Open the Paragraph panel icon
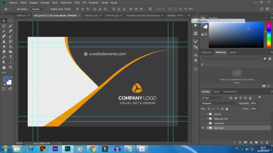273x153 pixels. click(x=196, y=61)
